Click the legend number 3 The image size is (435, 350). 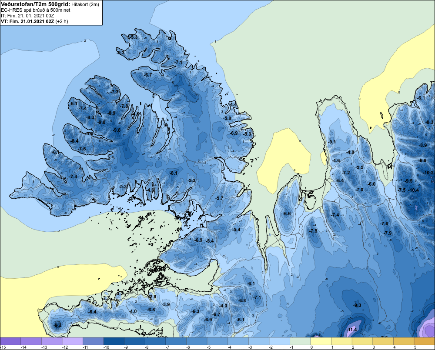pos(374,347)
